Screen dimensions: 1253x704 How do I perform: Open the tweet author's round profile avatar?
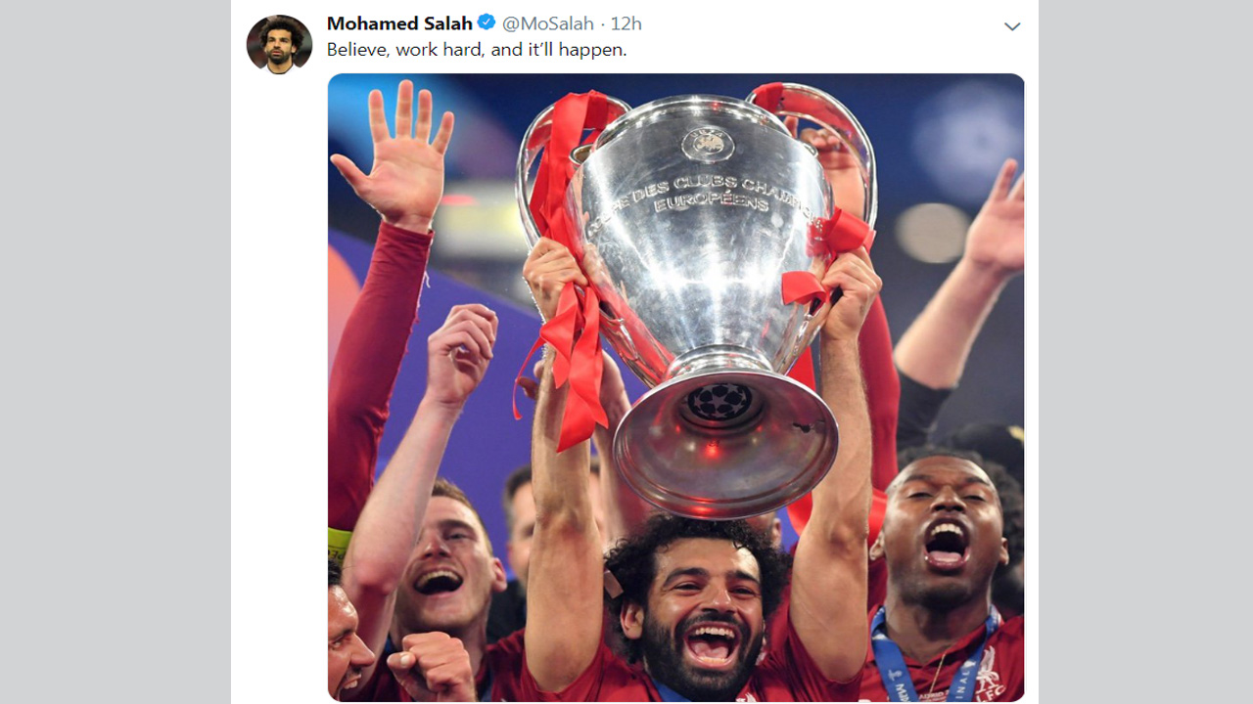click(x=279, y=44)
